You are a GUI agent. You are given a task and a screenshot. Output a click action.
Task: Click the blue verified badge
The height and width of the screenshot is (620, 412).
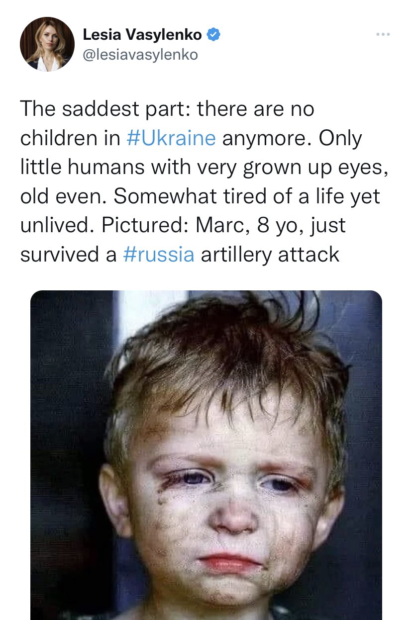click(214, 34)
